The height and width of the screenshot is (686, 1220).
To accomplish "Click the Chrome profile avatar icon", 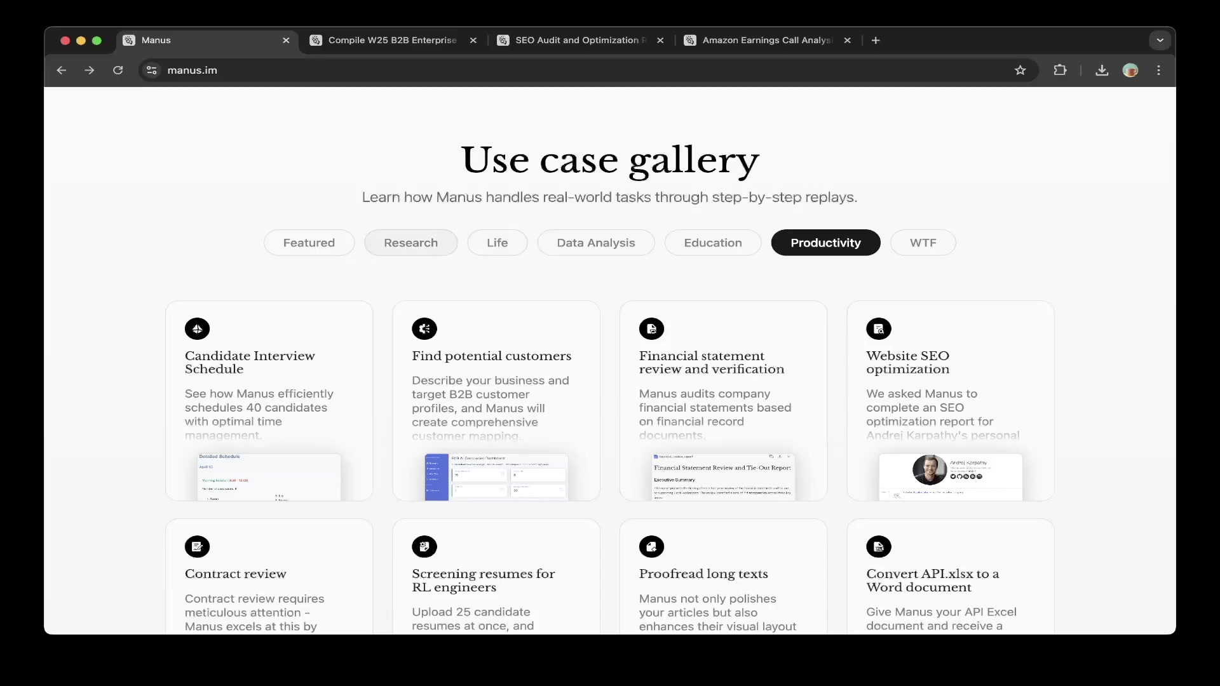I will pyautogui.click(x=1131, y=70).
